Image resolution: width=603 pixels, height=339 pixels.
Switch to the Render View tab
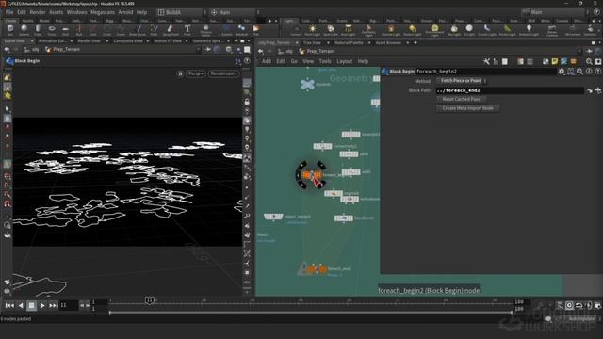(89, 40)
